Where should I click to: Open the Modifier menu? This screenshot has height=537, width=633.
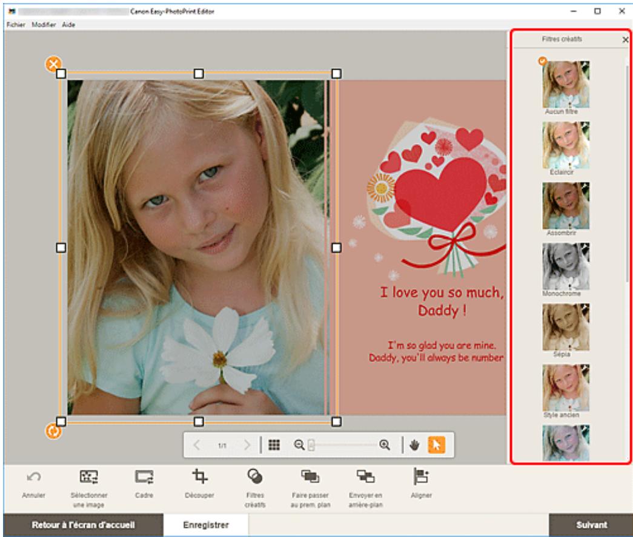click(x=44, y=25)
